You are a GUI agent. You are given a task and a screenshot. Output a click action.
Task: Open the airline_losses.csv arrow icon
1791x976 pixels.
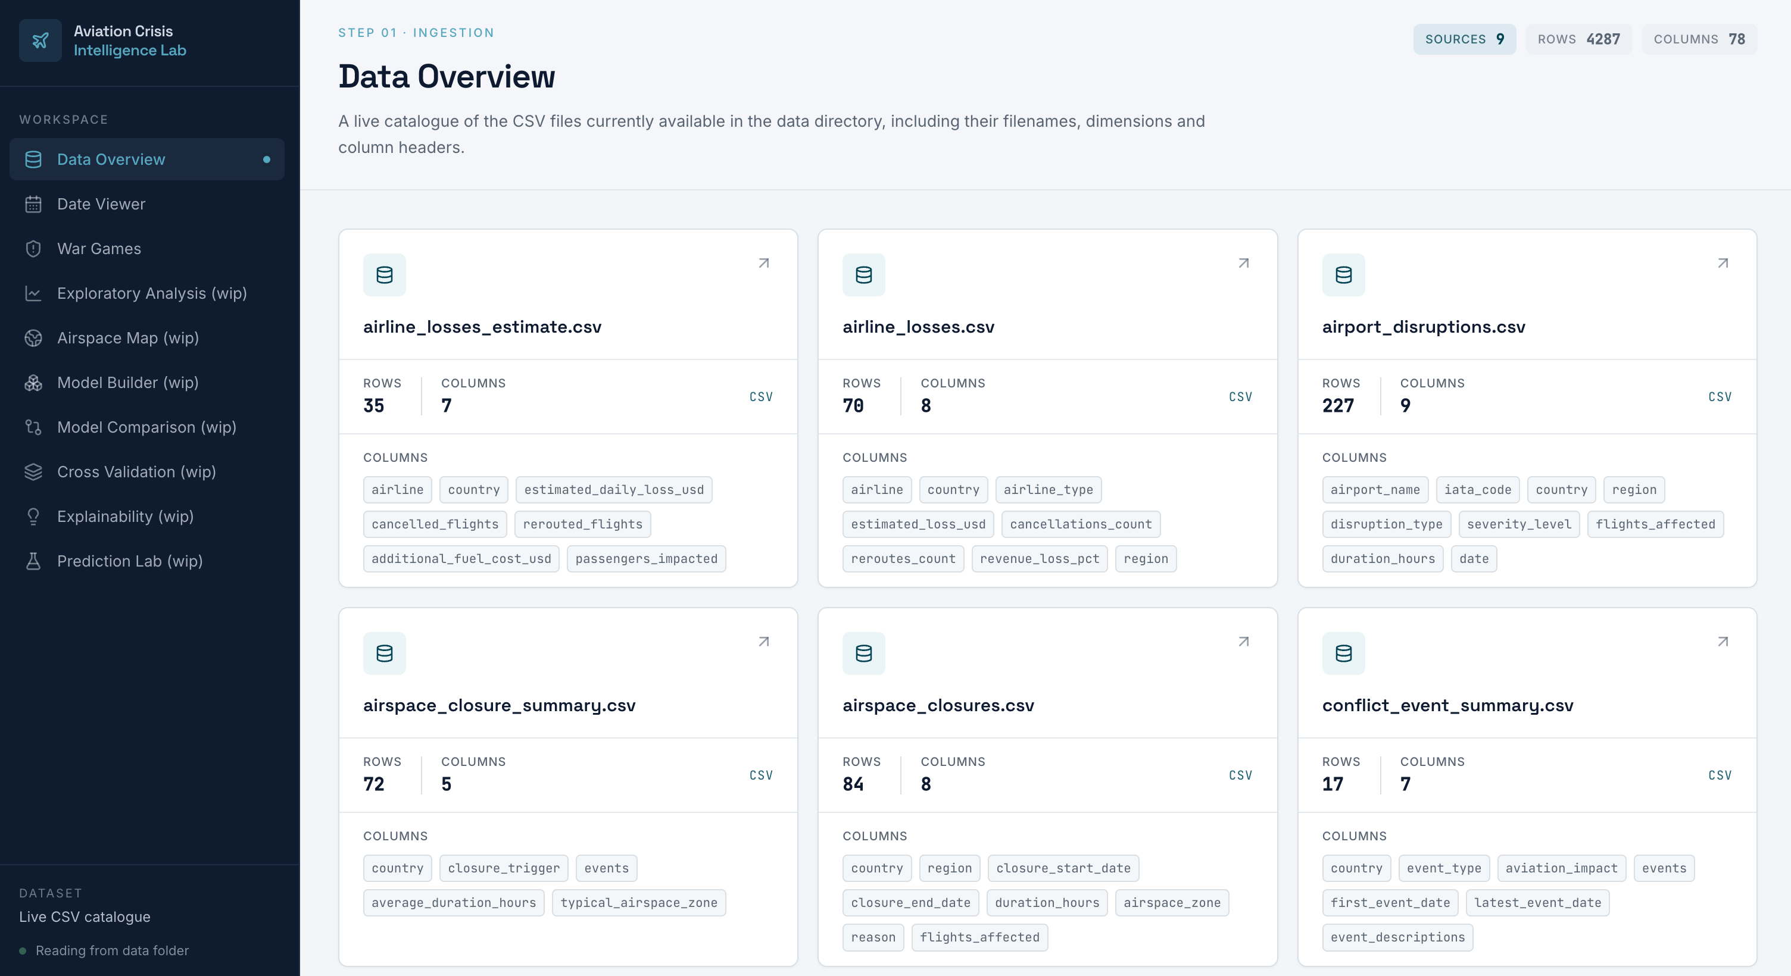click(x=1243, y=263)
